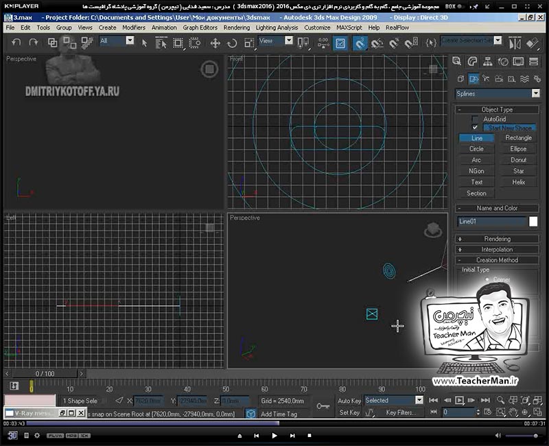Select the Lights category icon
The height and width of the screenshot is (446, 549).
(x=486, y=79)
